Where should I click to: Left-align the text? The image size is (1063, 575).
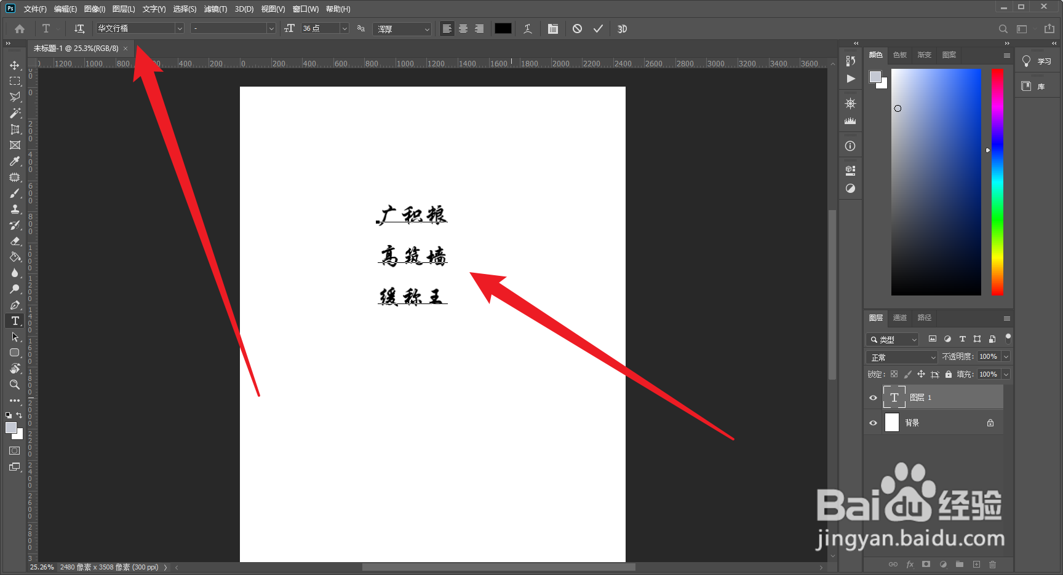[447, 29]
